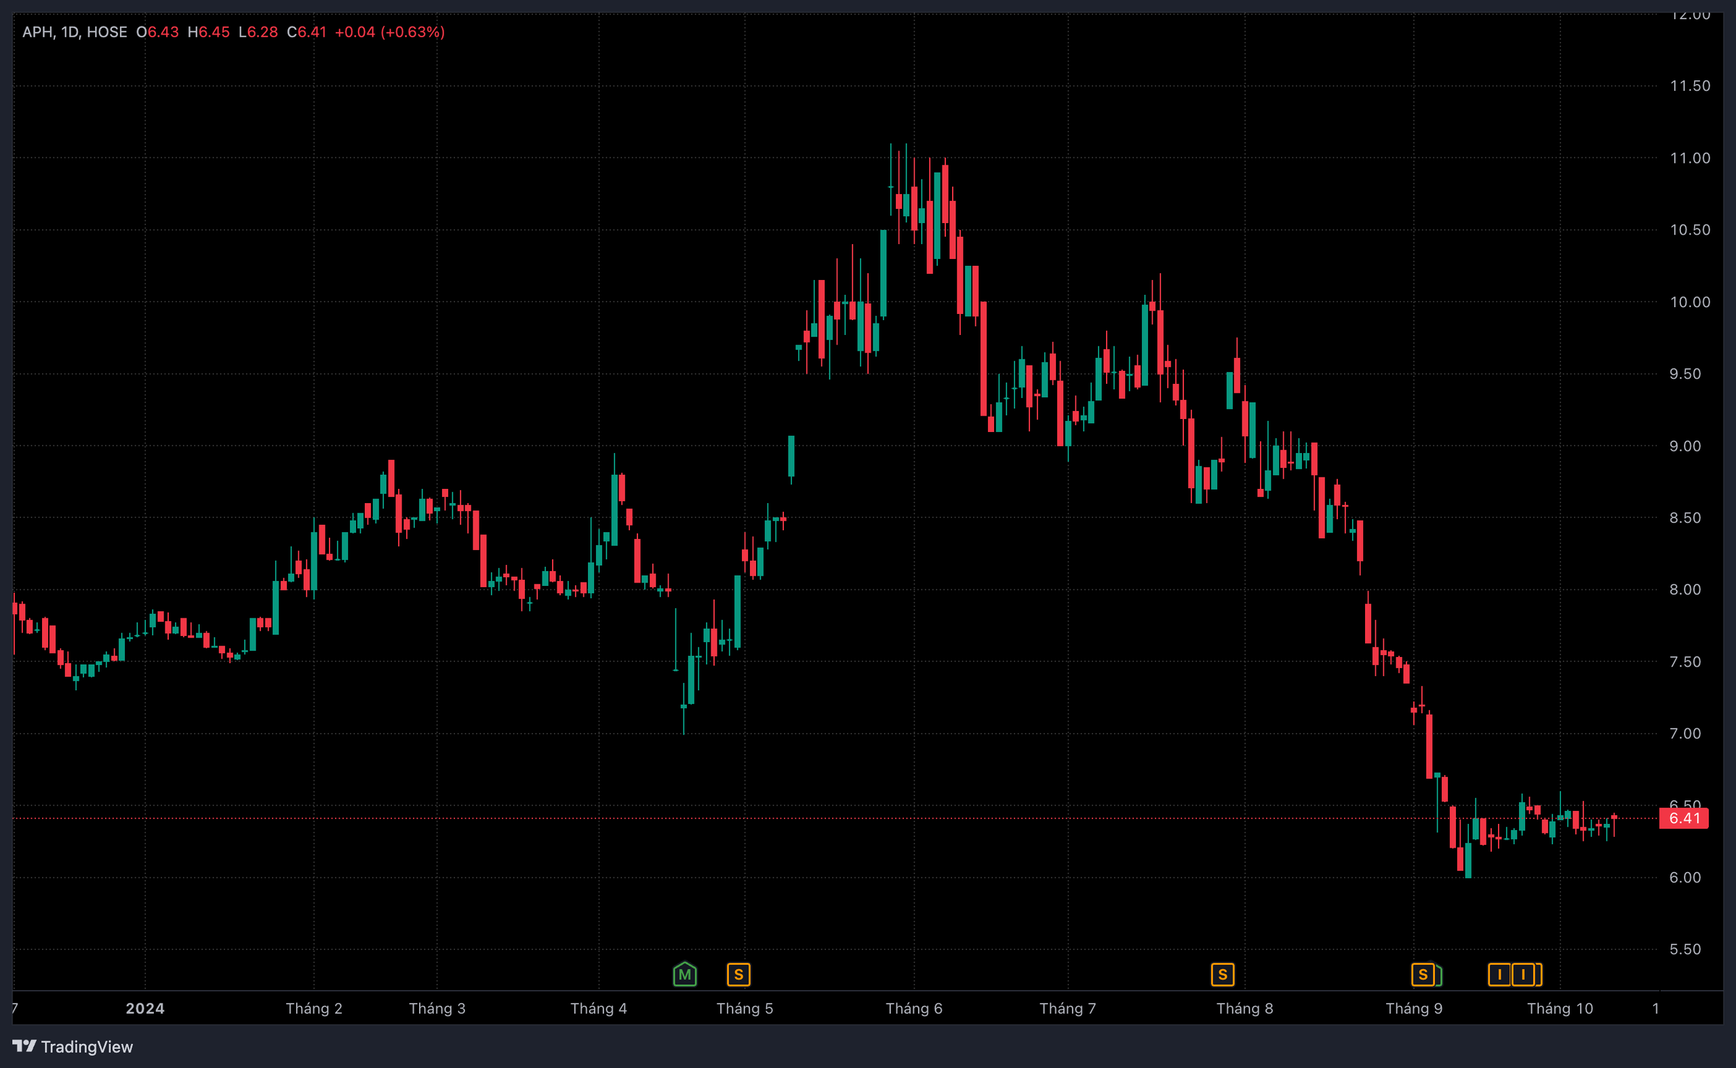Click the red 6.41 last-price label
The width and height of the screenshot is (1736, 1068).
click(x=1684, y=818)
